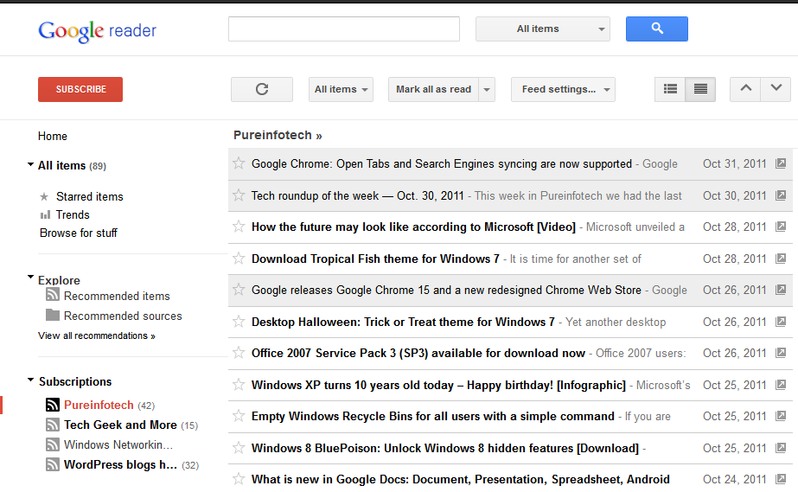
Task: Switch to list view icon
Action: coord(670,89)
